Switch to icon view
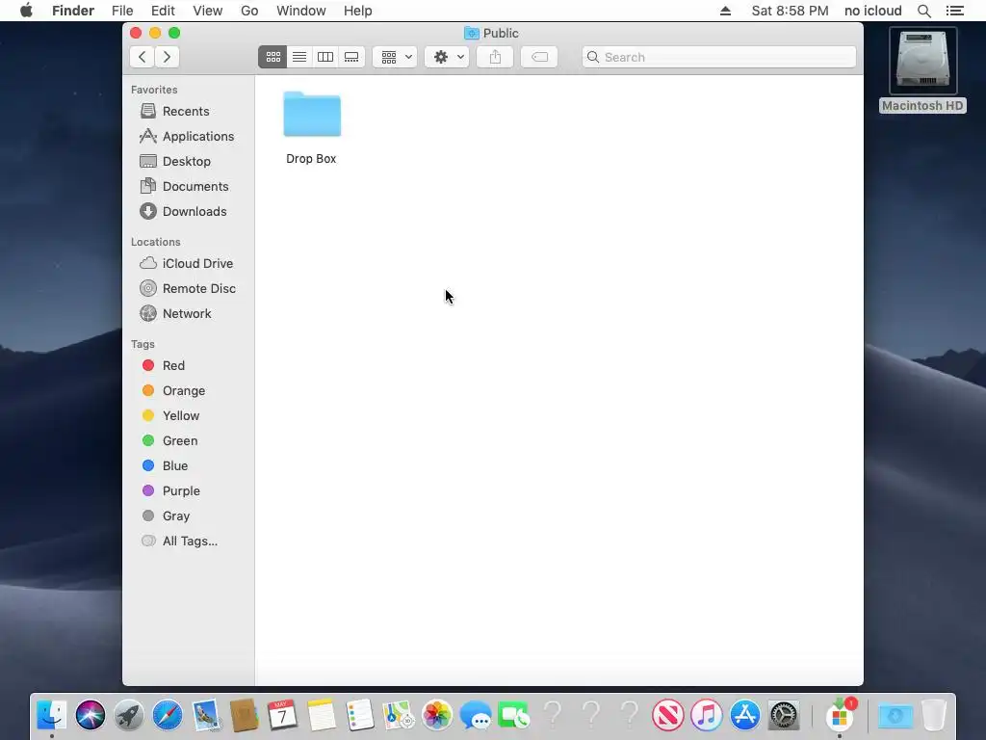 pos(272,57)
